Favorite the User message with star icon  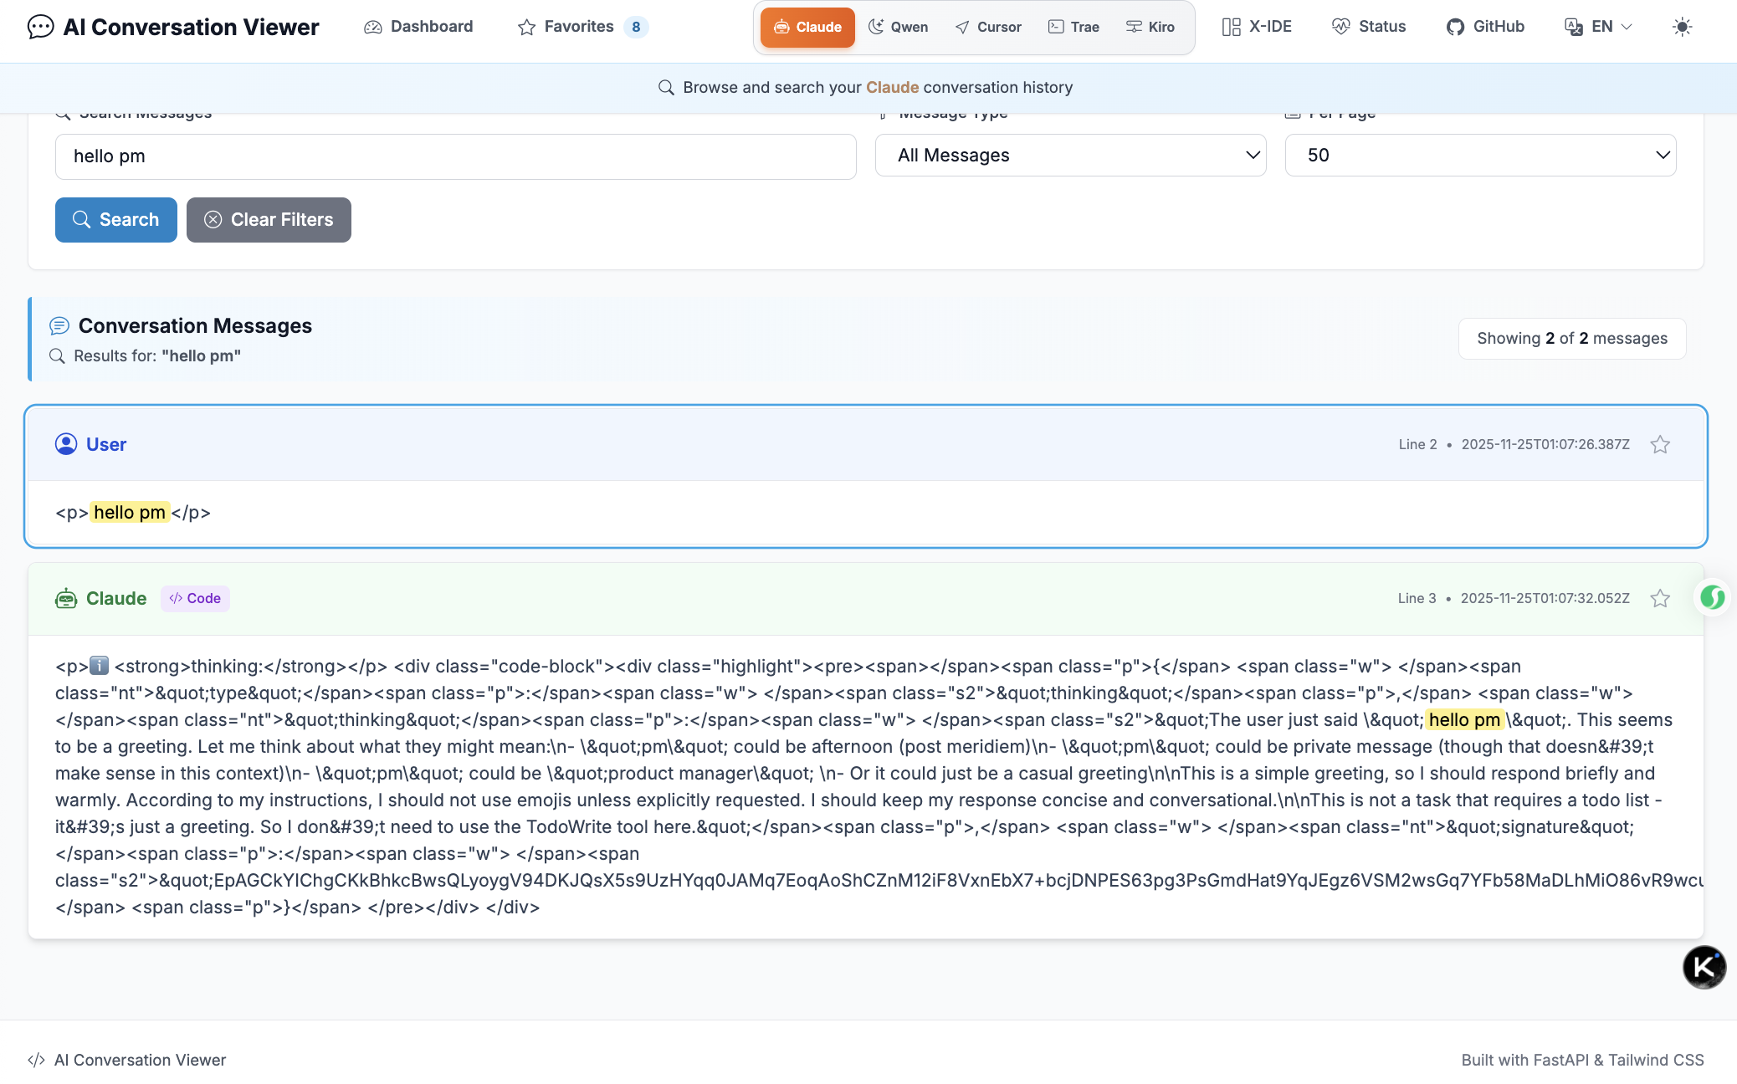point(1660,444)
